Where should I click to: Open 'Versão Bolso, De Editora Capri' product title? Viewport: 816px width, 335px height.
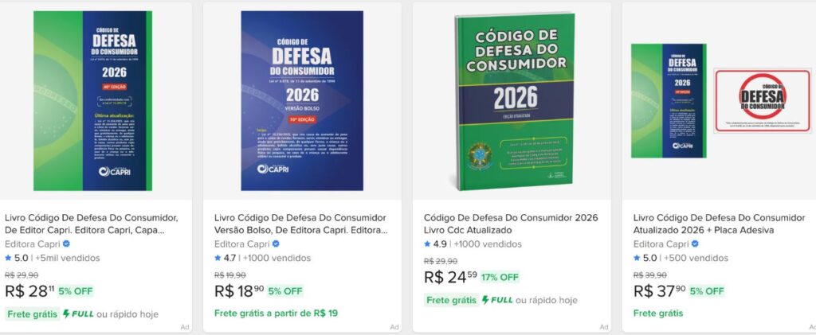pos(300,224)
